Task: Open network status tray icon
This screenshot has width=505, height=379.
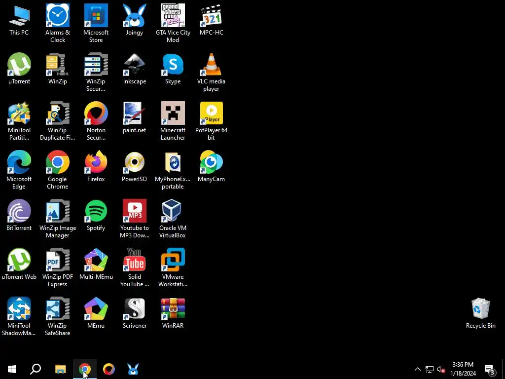Action: tap(430, 369)
